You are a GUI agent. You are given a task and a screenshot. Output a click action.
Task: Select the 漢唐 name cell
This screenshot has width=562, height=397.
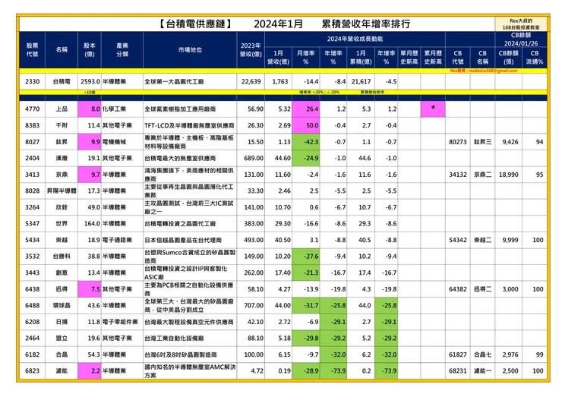[x=62, y=158]
